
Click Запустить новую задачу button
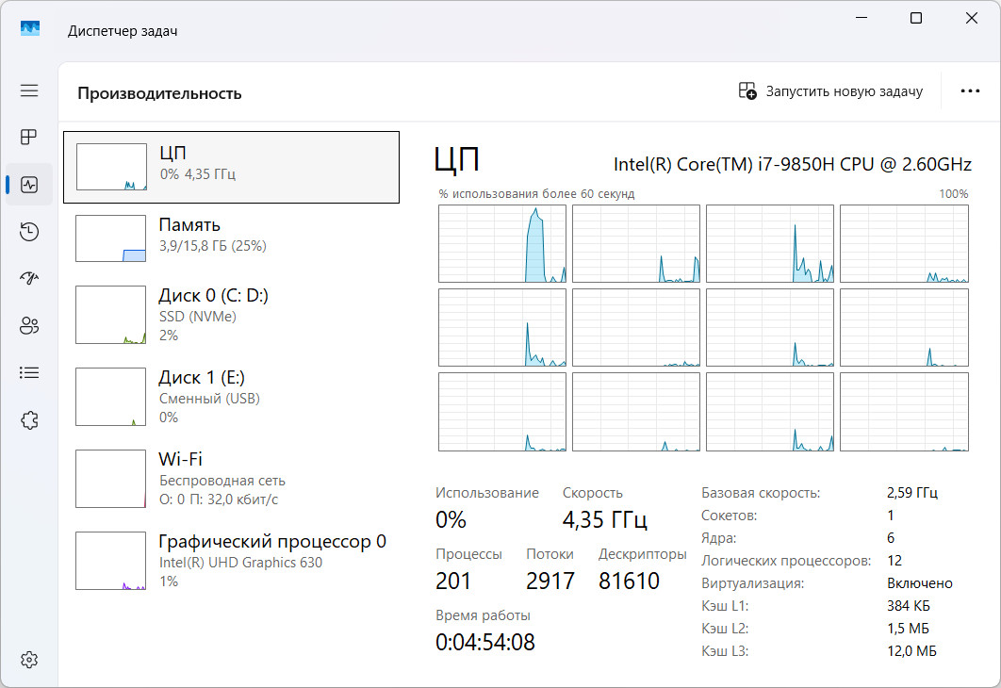pos(830,91)
